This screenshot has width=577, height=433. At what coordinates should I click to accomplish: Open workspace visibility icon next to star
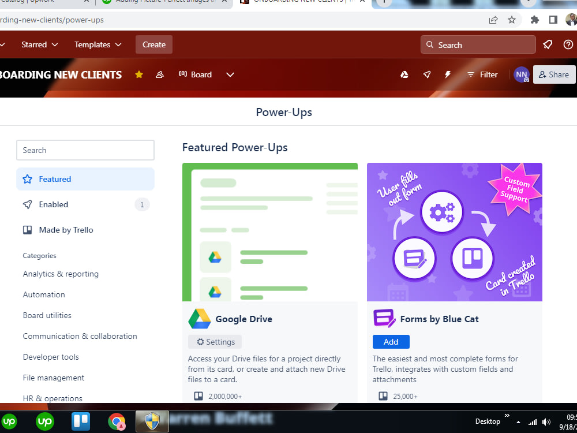160,74
